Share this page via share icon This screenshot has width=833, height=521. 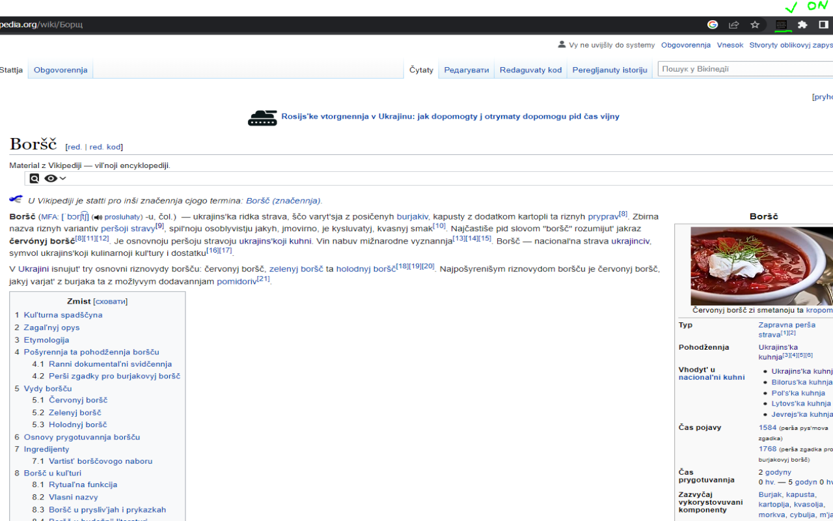(x=733, y=25)
